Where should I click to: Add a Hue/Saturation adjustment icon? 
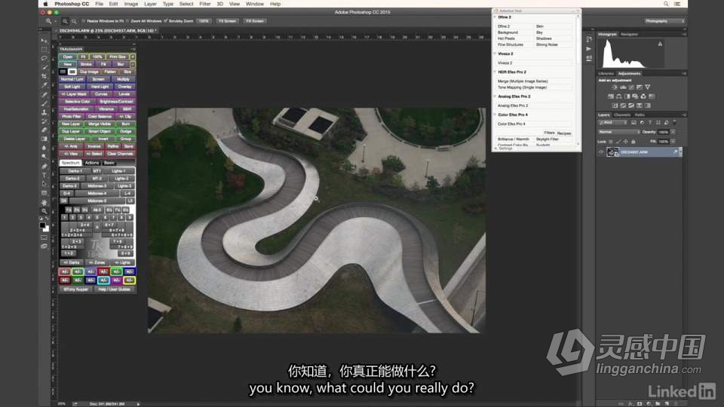[x=611, y=96]
